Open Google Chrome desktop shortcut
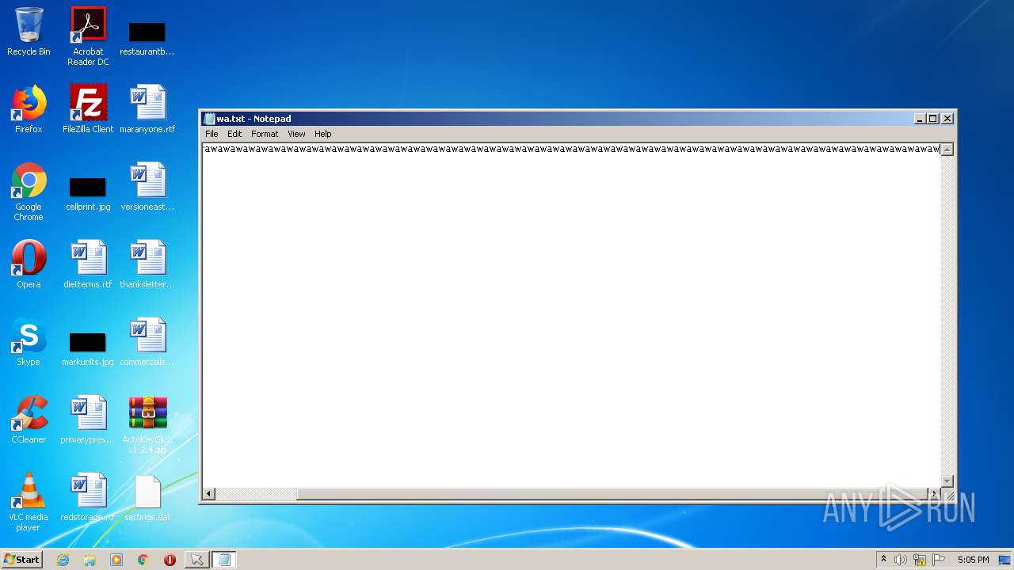 click(29, 192)
